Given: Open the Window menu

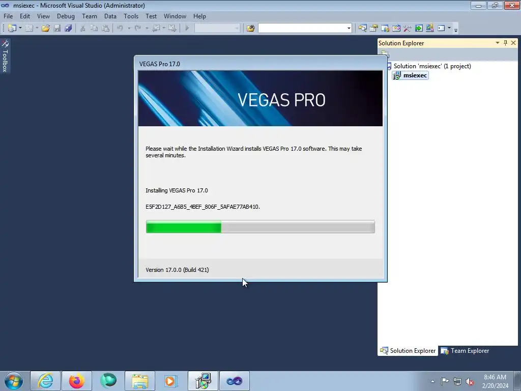Looking at the screenshot, I should (175, 16).
